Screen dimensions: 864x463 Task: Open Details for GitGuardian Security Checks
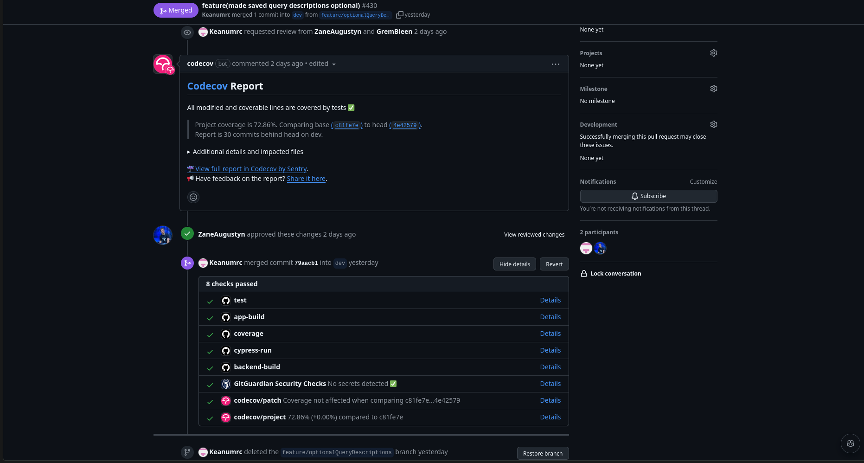pos(550,384)
